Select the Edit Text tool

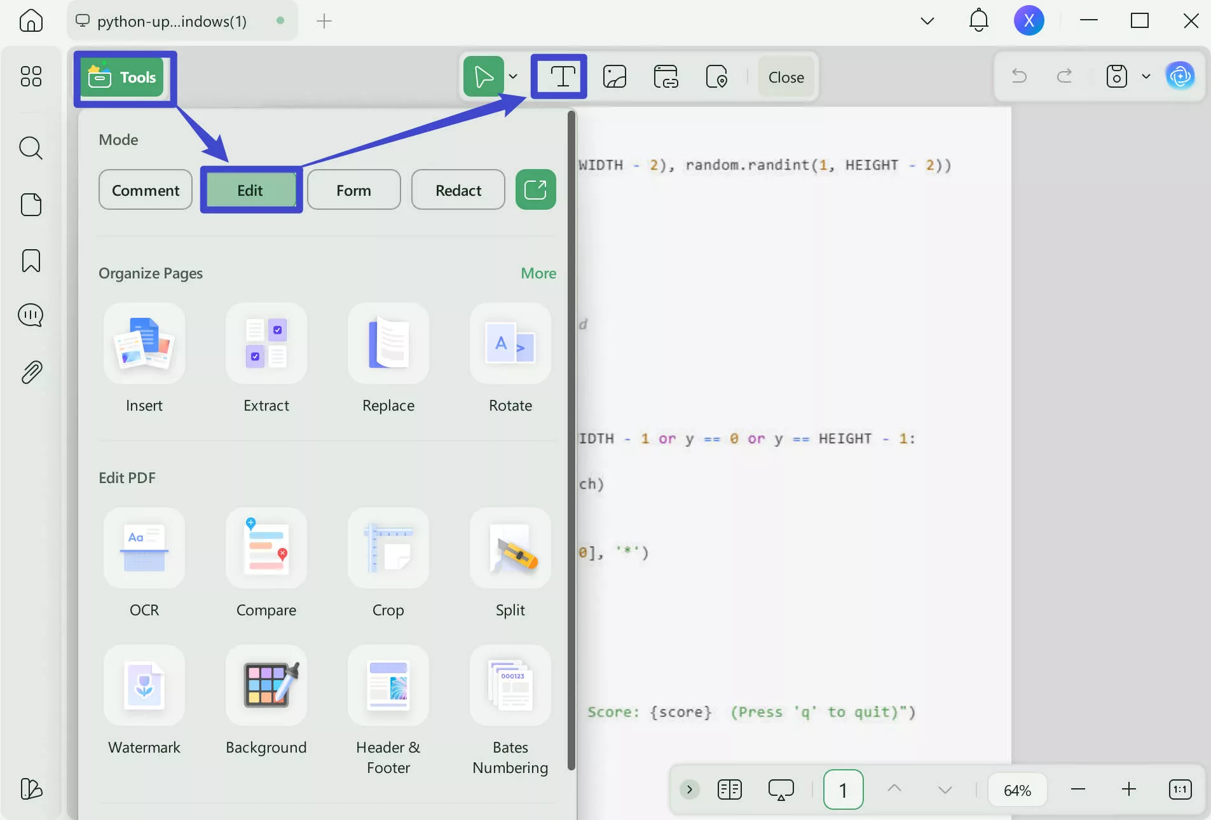[x=559, y=76]
